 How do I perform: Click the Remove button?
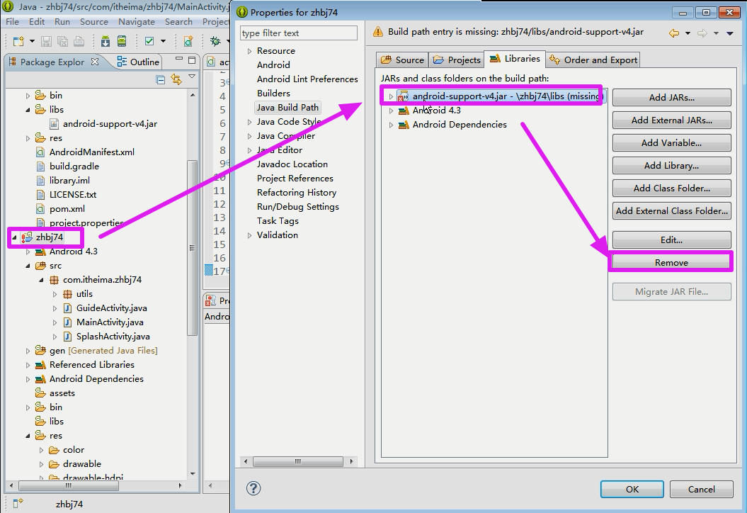click(x=671, y=262)
